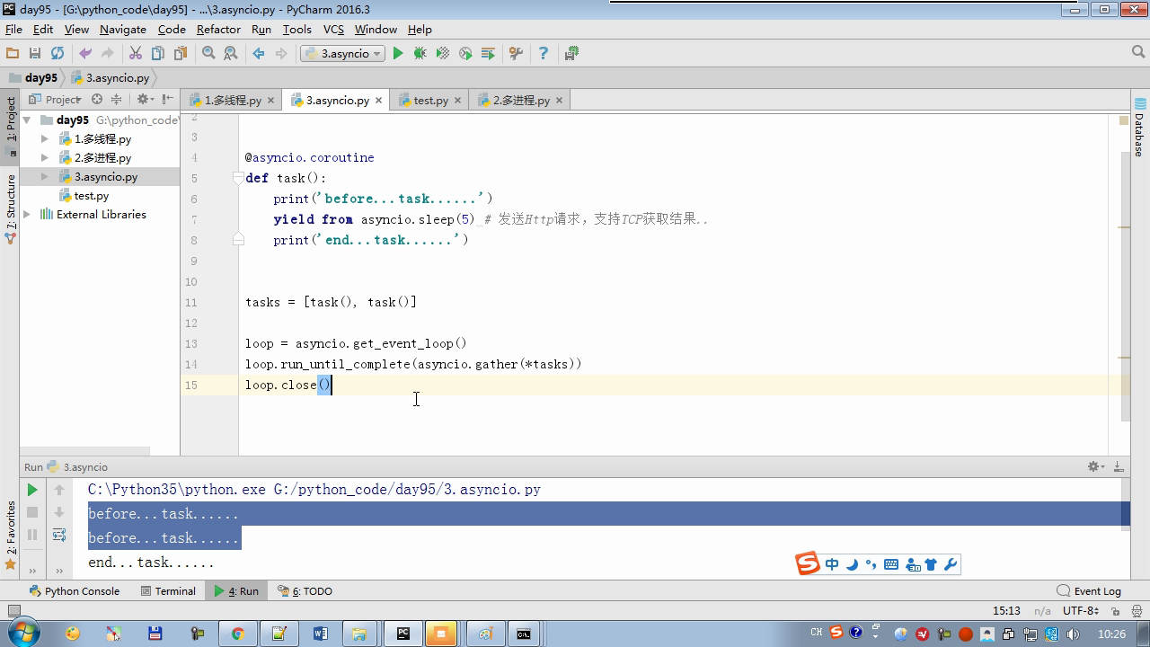Open Settings with the wrench icon
Screen dimensions: 1150x647
point(516,54)
